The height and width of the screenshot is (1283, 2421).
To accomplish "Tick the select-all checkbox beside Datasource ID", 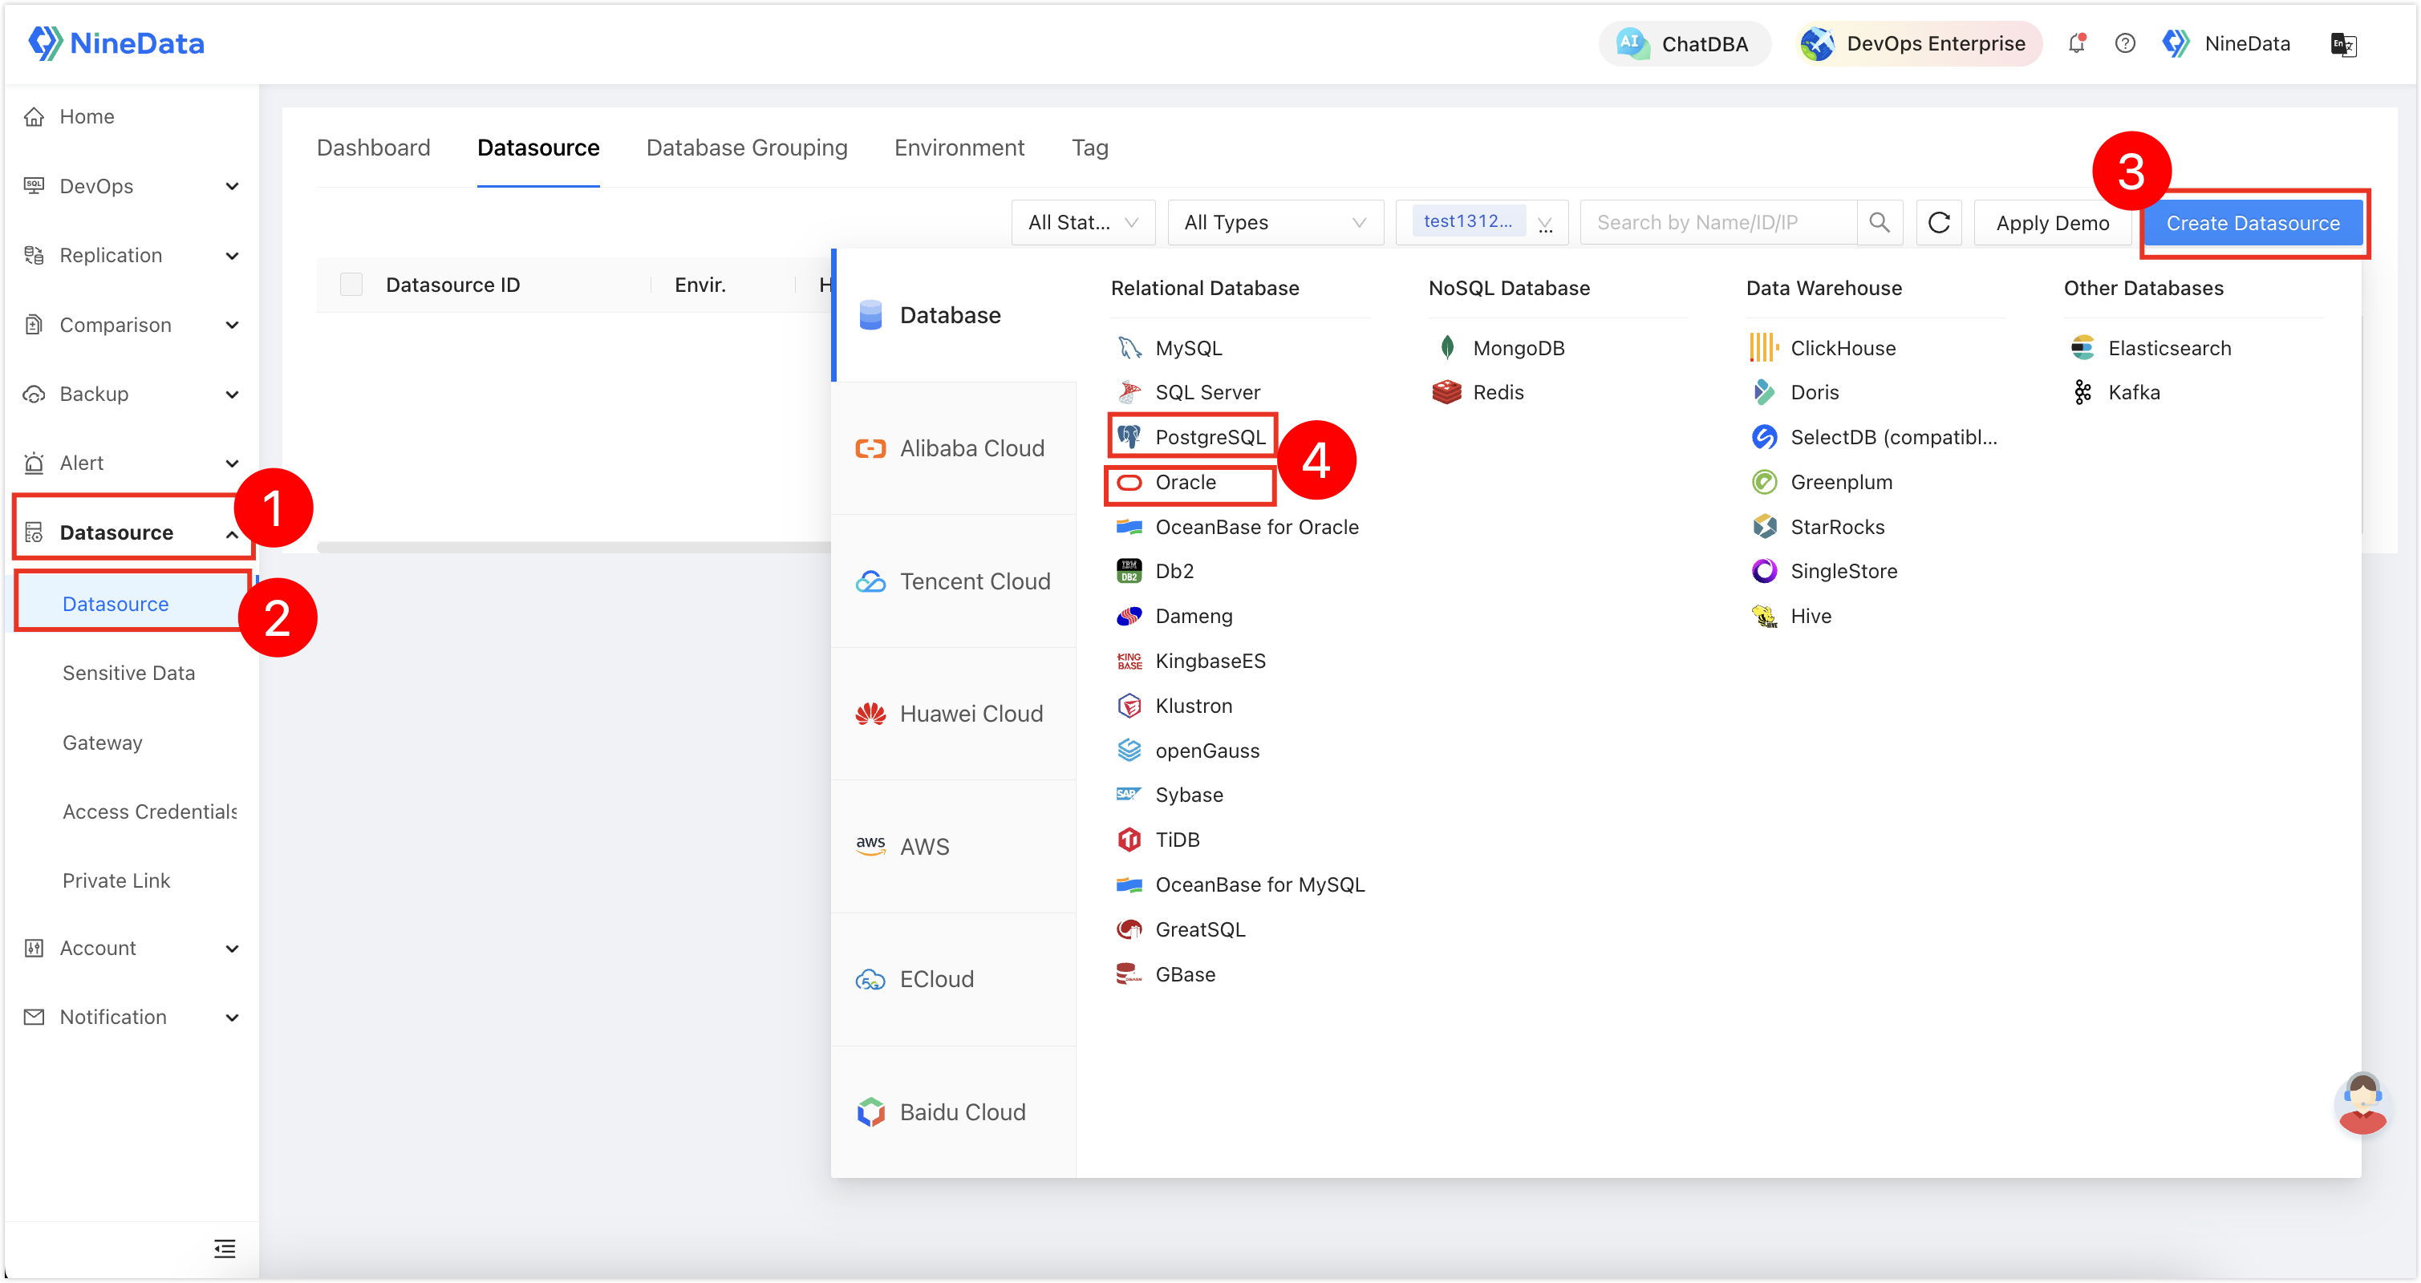I will point(351,285).
